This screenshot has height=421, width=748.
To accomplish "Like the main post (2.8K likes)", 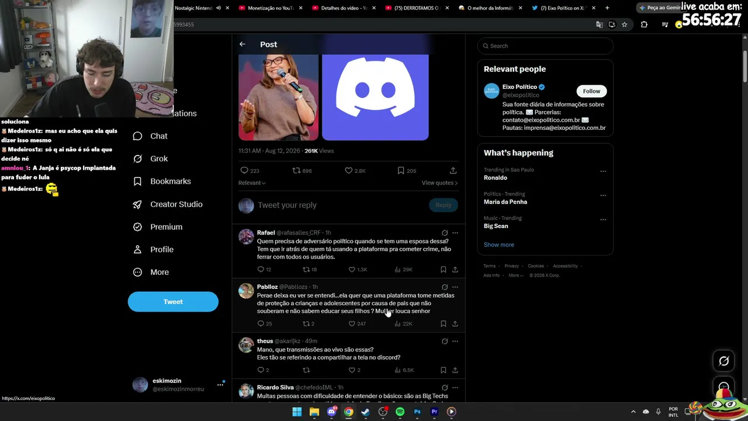I will tap(348, 171).
